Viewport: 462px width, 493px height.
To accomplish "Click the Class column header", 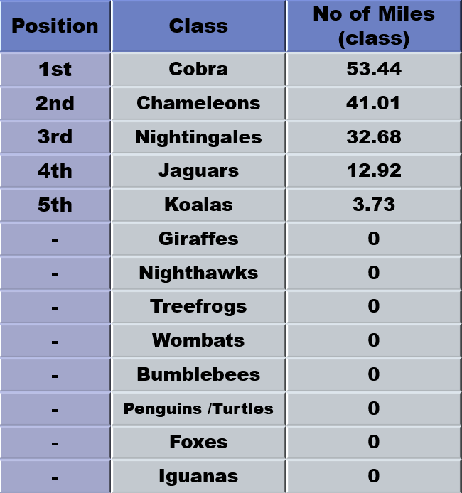I will pyautogui.click(x=198, y=26).
